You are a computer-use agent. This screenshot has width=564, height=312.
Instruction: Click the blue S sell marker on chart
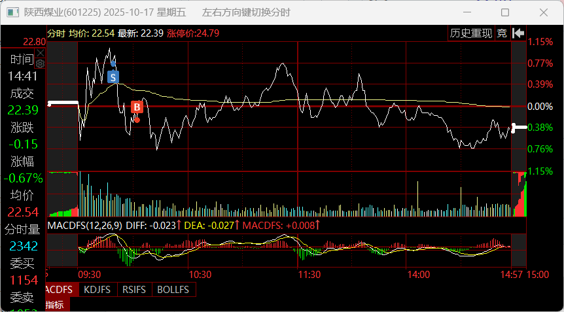[x=113, y=77]
